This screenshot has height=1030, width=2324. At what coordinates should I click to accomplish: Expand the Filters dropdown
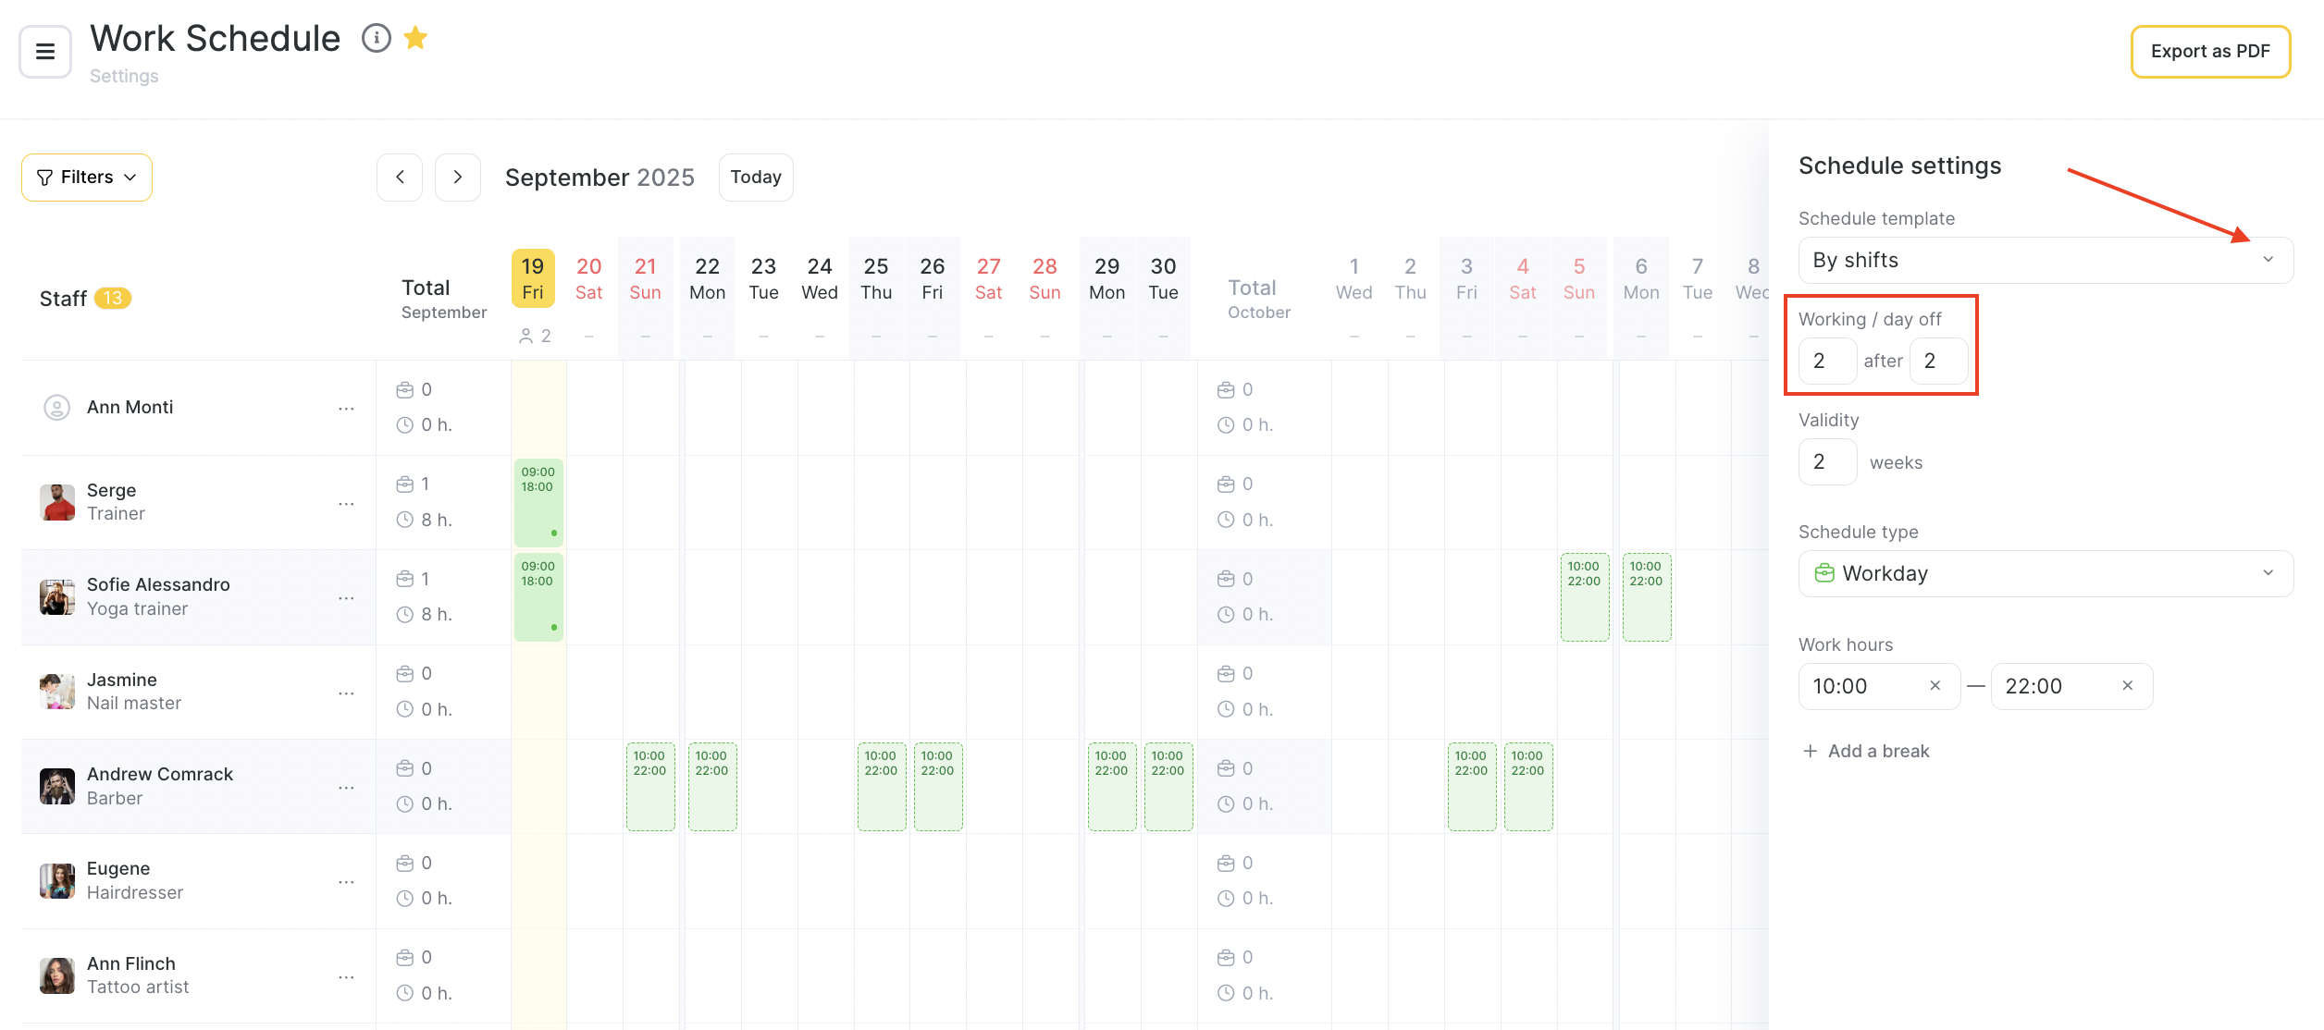tap(87, 177)
